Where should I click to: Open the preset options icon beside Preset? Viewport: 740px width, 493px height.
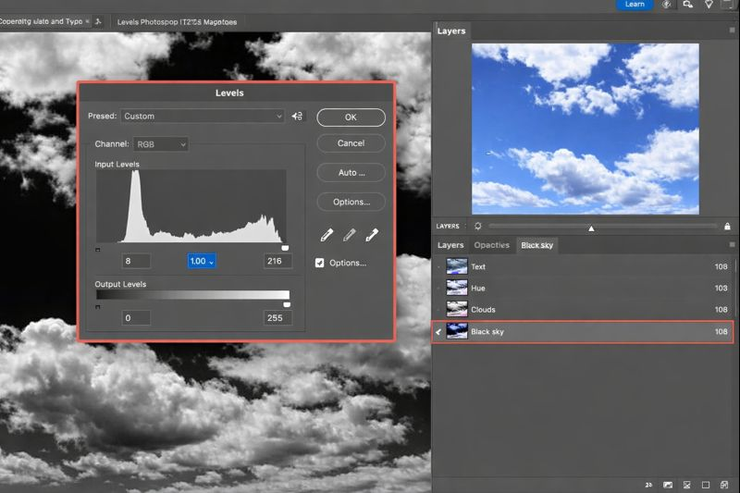pyautogui.click(x=297, y=117)
